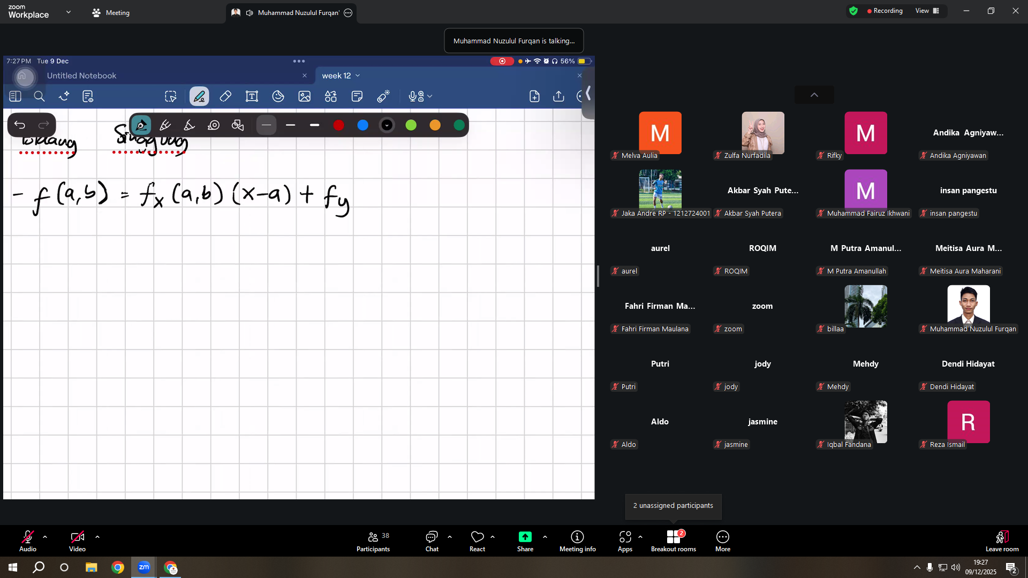Open Google Chrome from the taskbar
Screen dimensions: 1028x578
pos(118,567)
